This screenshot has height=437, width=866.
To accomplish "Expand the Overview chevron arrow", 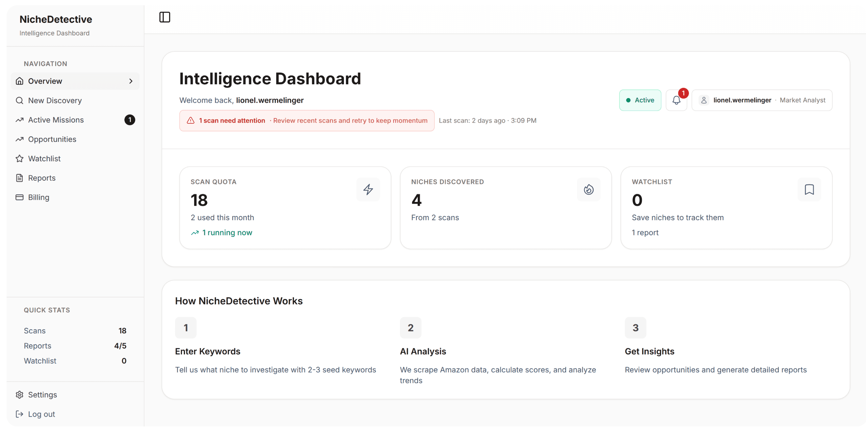I will click(131, 81).
